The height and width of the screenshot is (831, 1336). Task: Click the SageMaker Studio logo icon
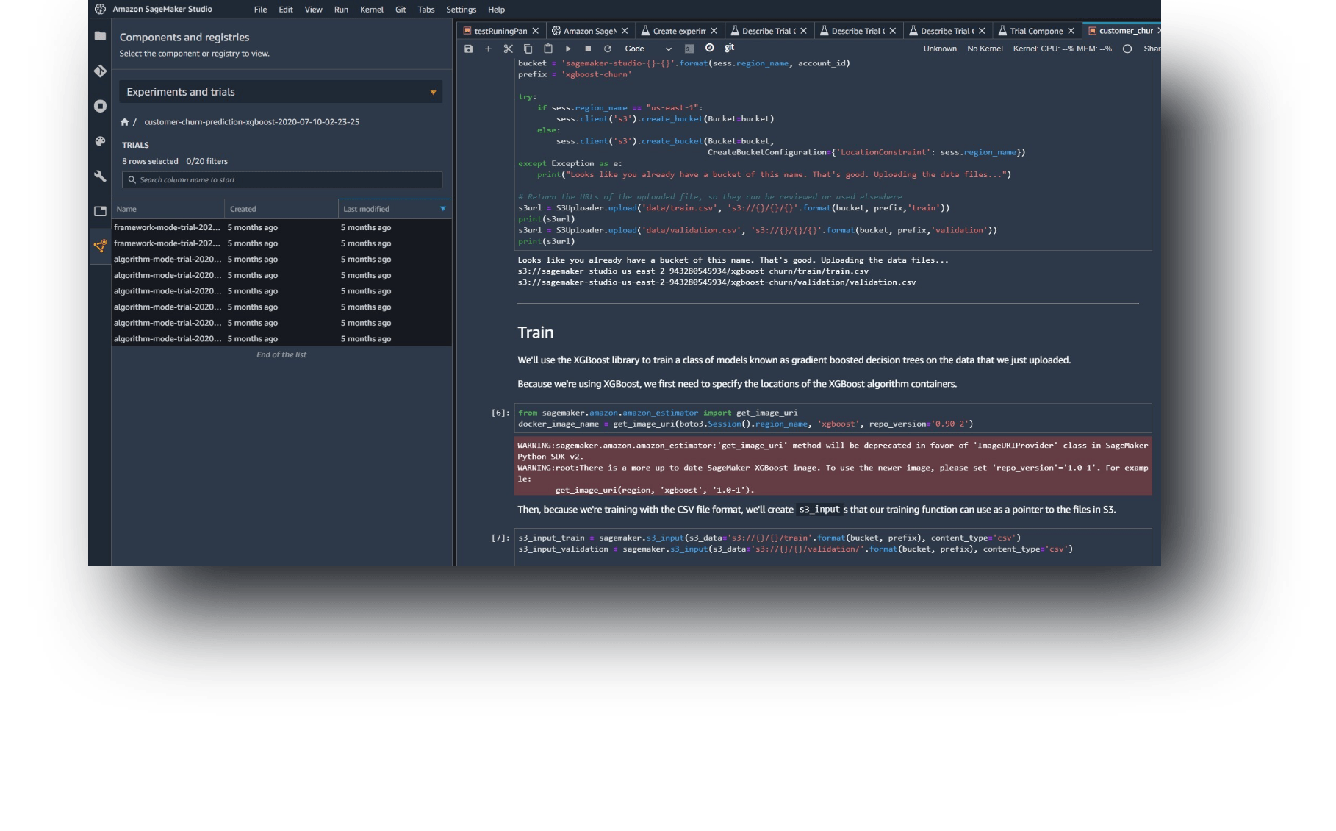pyautogui.click(x=100, y=9)
